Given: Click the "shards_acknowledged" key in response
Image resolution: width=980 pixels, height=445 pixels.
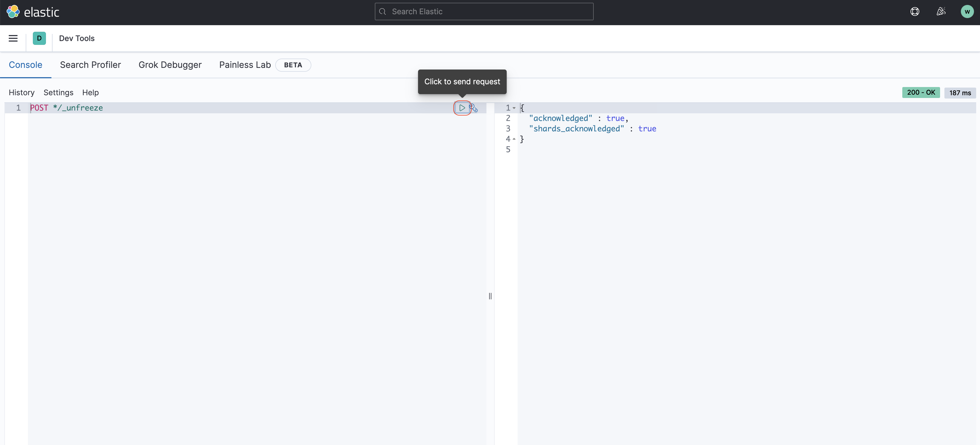Looking at the screenshot, I should tap(576, 129).
